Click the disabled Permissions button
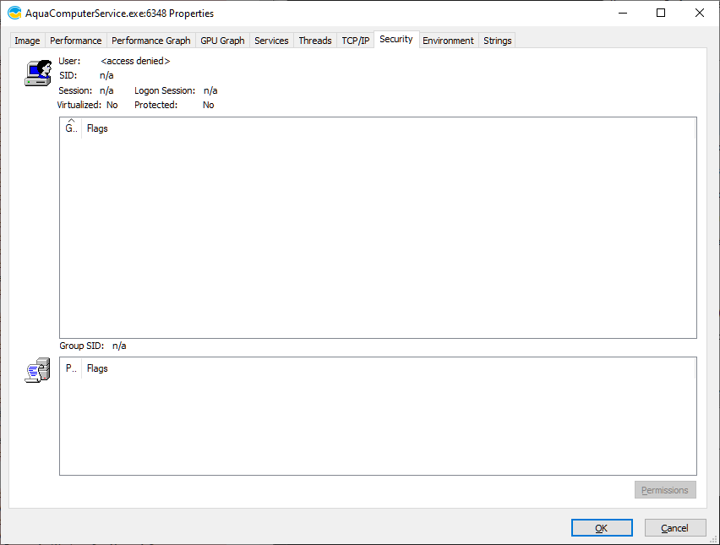Viewport: 720px width, 545px height. pyautogui.click(x=665, y=490)
